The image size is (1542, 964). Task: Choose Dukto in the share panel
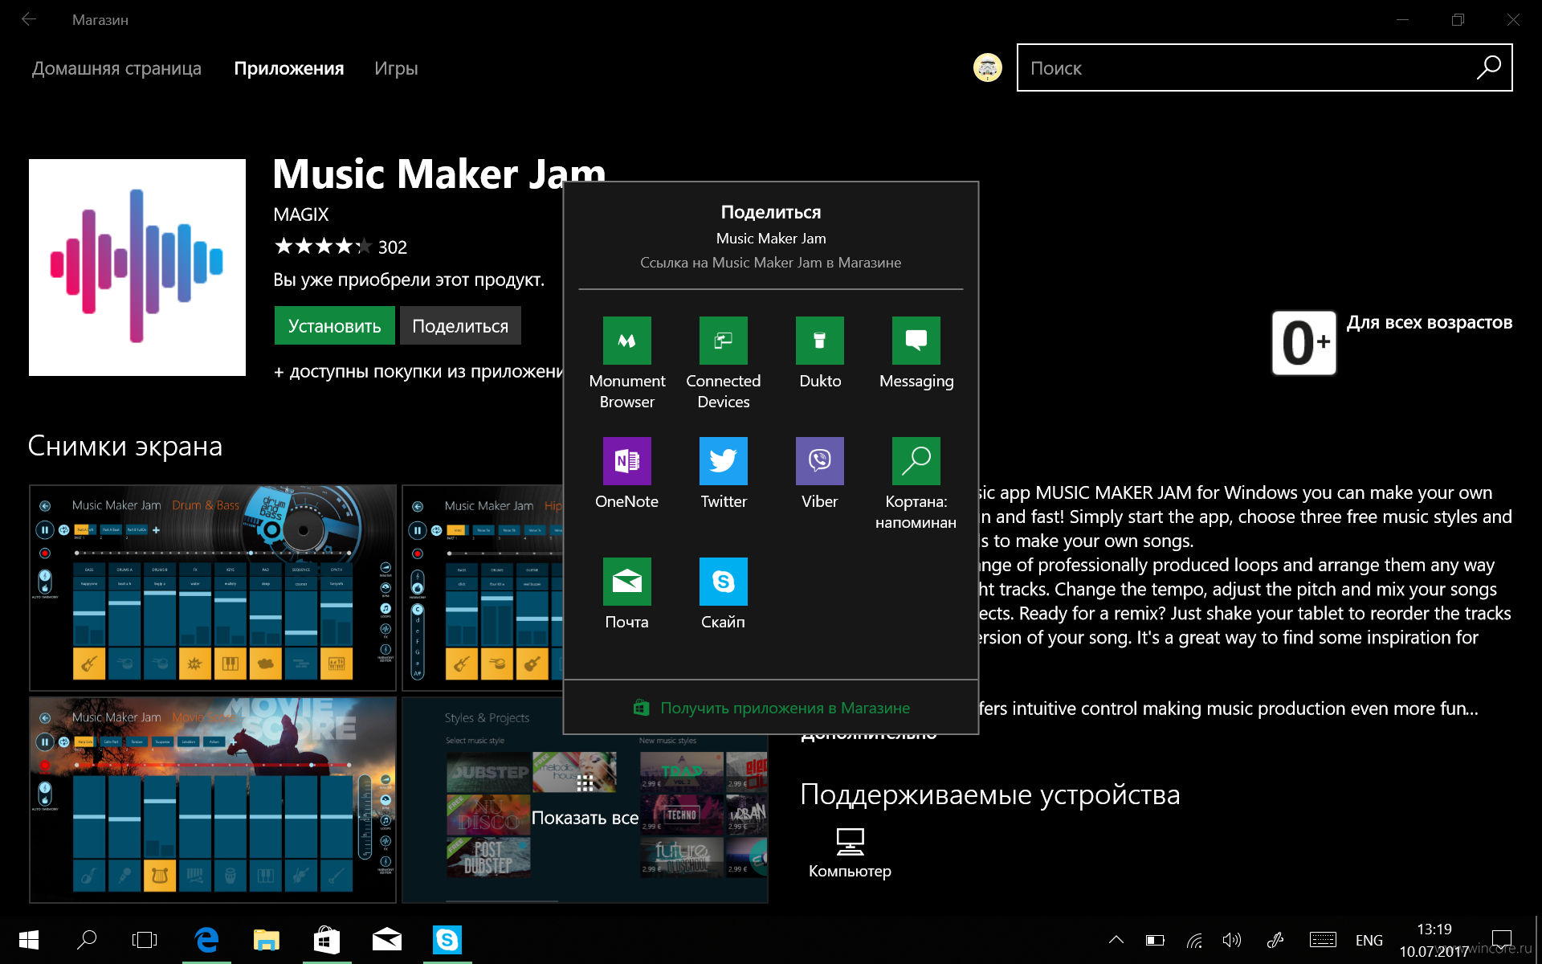point(820,353)
